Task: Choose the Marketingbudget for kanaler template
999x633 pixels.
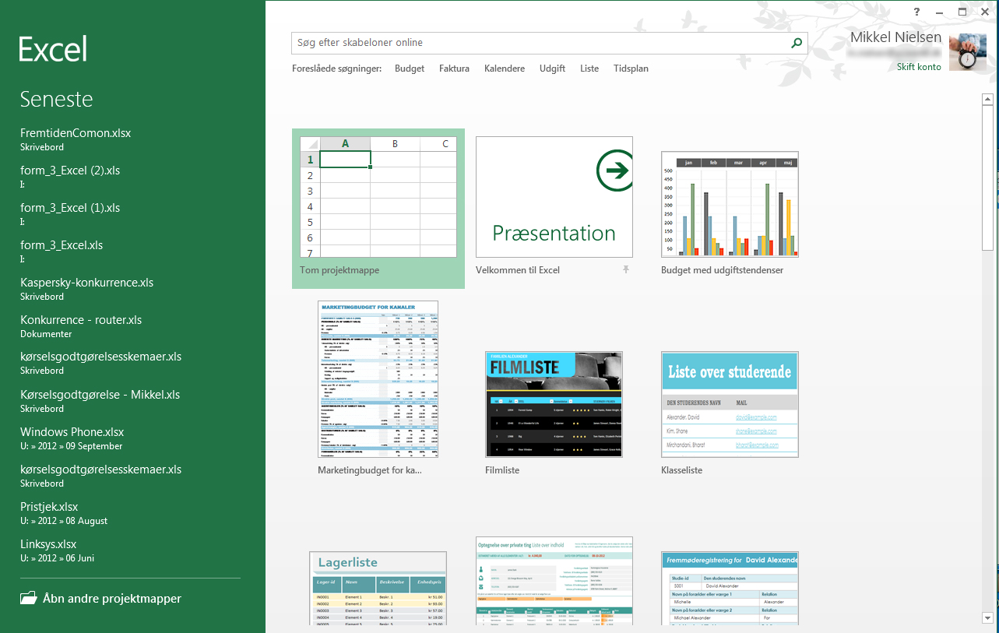Action: point(378,379)
